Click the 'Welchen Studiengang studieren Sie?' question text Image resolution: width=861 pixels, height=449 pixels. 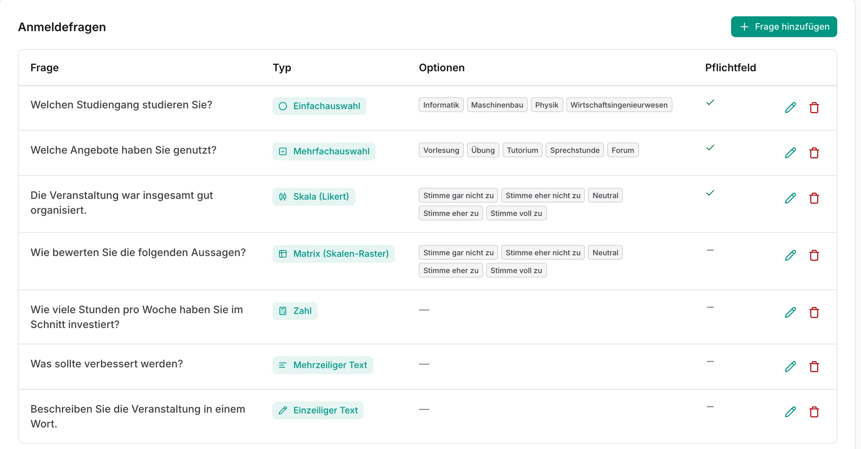pyautogui.click(x=121, y=105)
